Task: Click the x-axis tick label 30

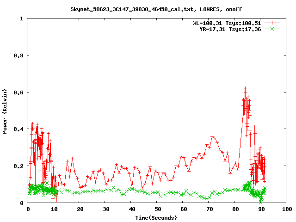Action: point(106,209)
